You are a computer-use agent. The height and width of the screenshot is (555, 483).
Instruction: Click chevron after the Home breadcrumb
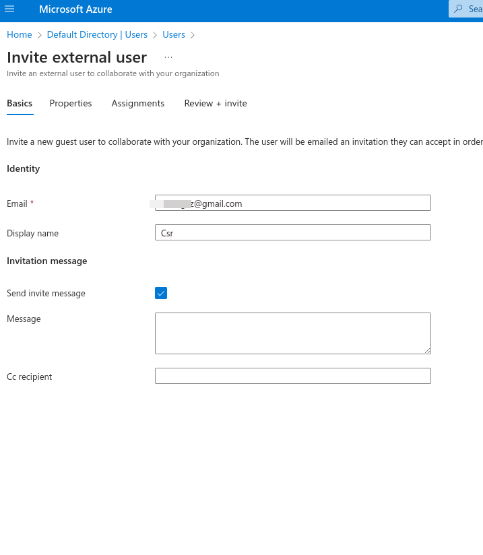40,35
